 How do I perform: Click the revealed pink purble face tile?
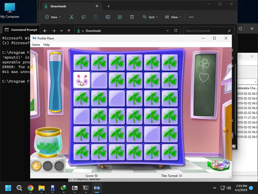pyautogui.click(x=82, y=80)
